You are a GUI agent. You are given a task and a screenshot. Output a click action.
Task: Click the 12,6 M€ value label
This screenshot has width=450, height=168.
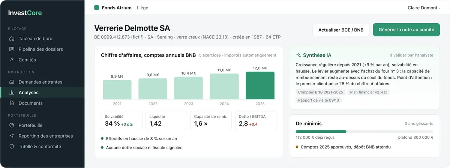[260, 68]
